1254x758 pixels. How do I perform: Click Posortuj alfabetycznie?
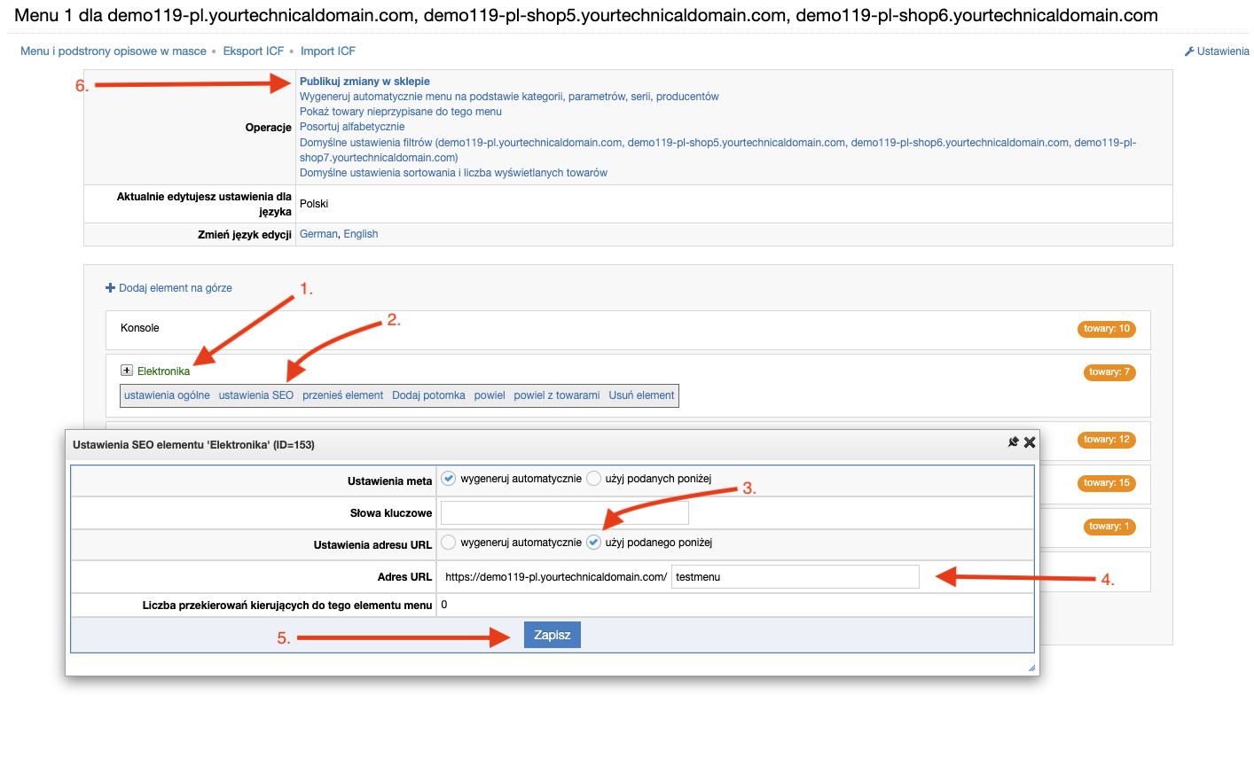pyautogui.click(x=352, y=127)
